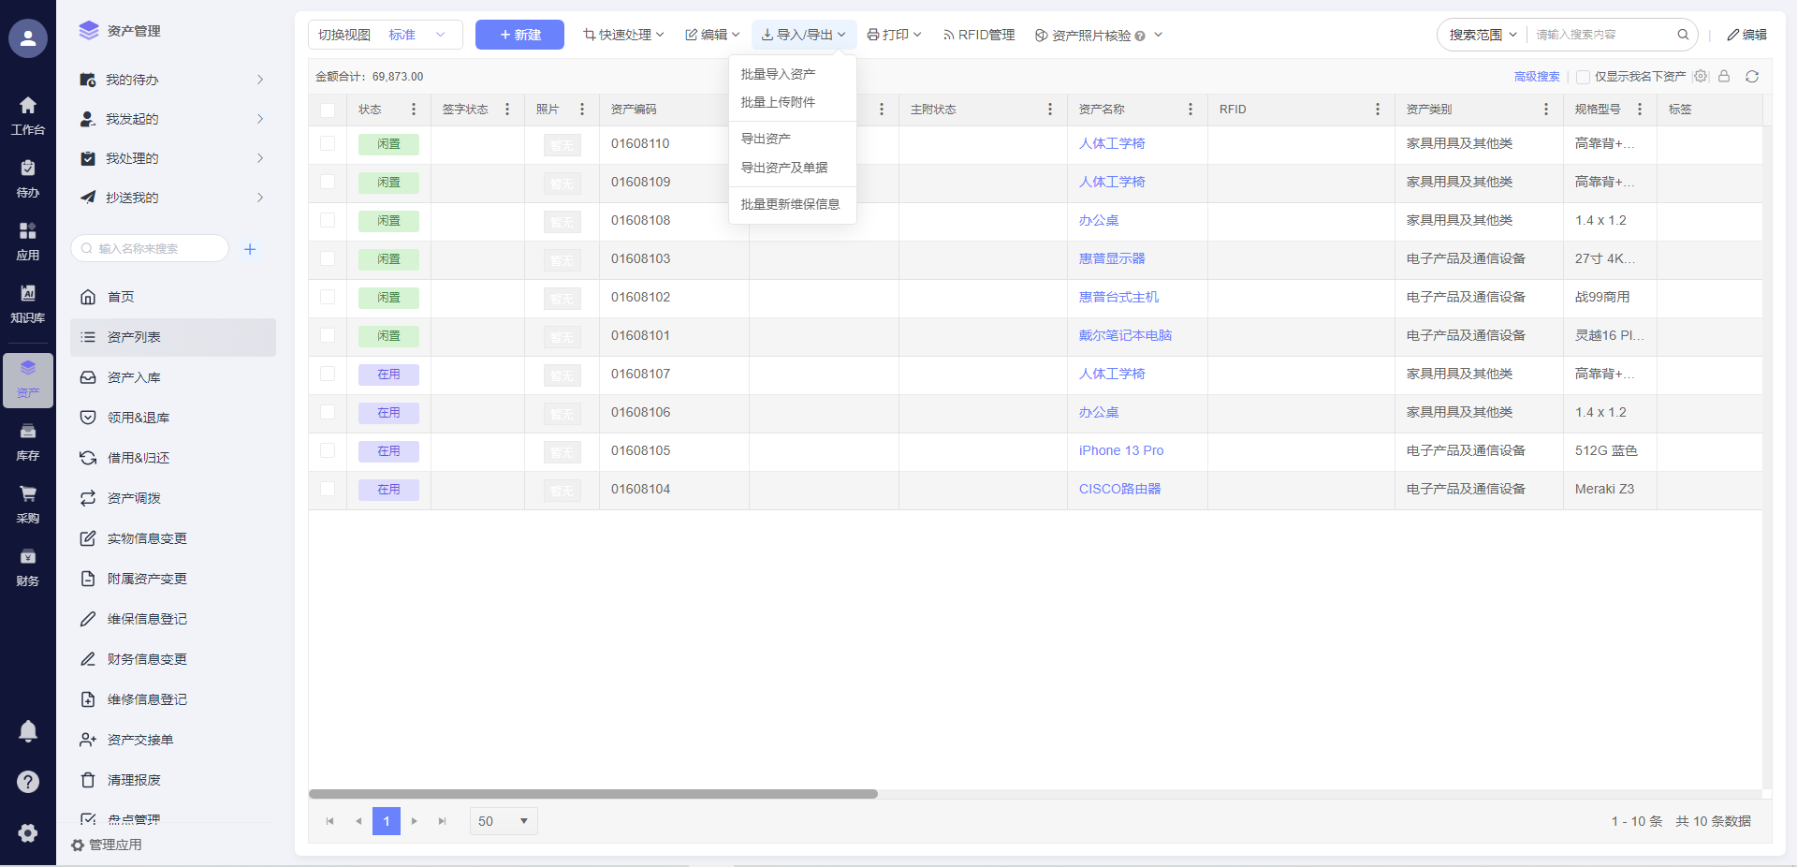The height and width of the screenshot is (867, 1797).
Task: Open column settings gear icon
Action: tap(1701, 77)
